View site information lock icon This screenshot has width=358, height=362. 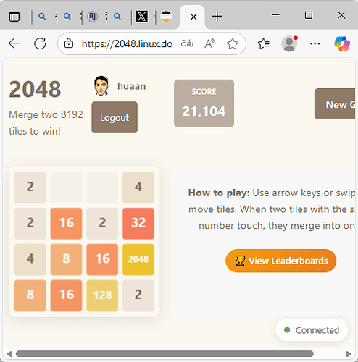click(x=69, y=43)
